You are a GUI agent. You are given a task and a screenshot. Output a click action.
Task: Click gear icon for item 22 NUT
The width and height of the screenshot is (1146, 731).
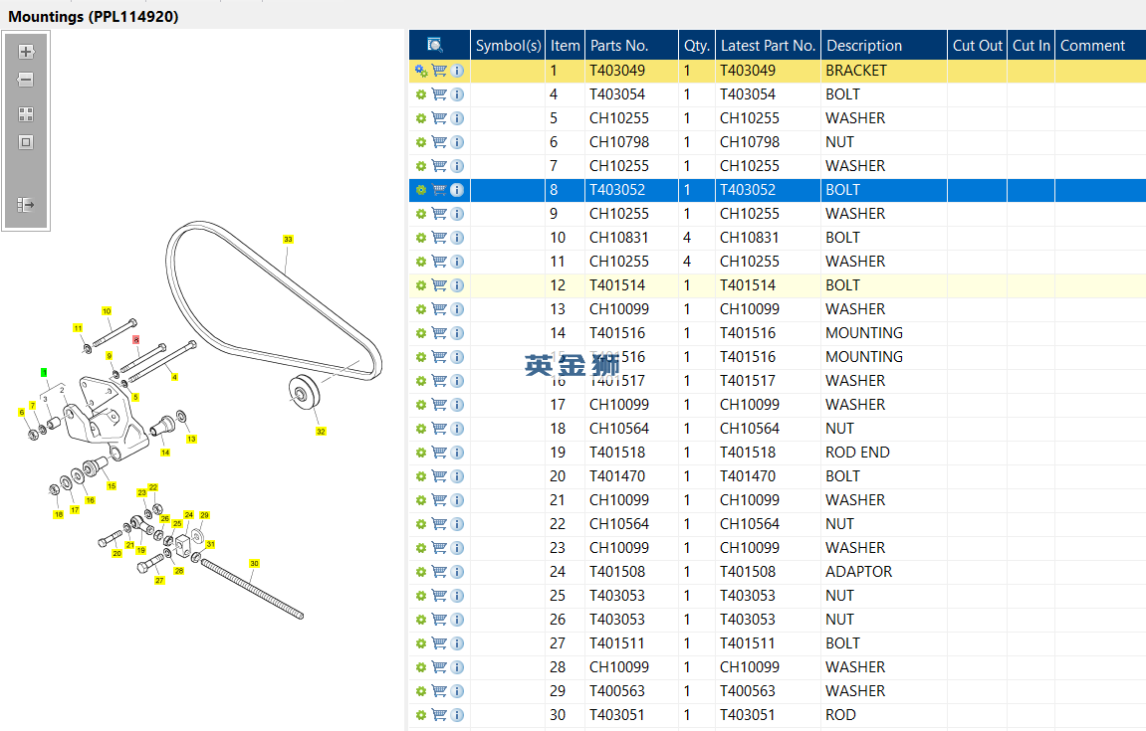tap(421, 524)
